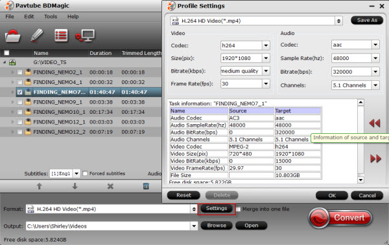Click OK in Profile Settings
The height and width of the screenshot is (245, 389).
[332, 195]
